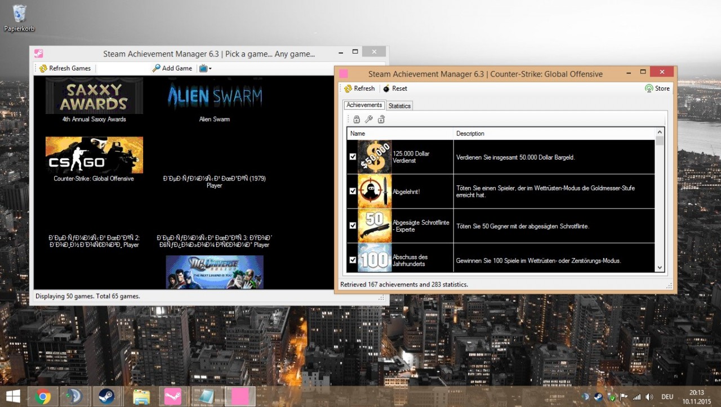Toggle 'Abschuss des Jahrhunderts' checkbox
This screenshot has height=407, width=721.
pos(353,260)
